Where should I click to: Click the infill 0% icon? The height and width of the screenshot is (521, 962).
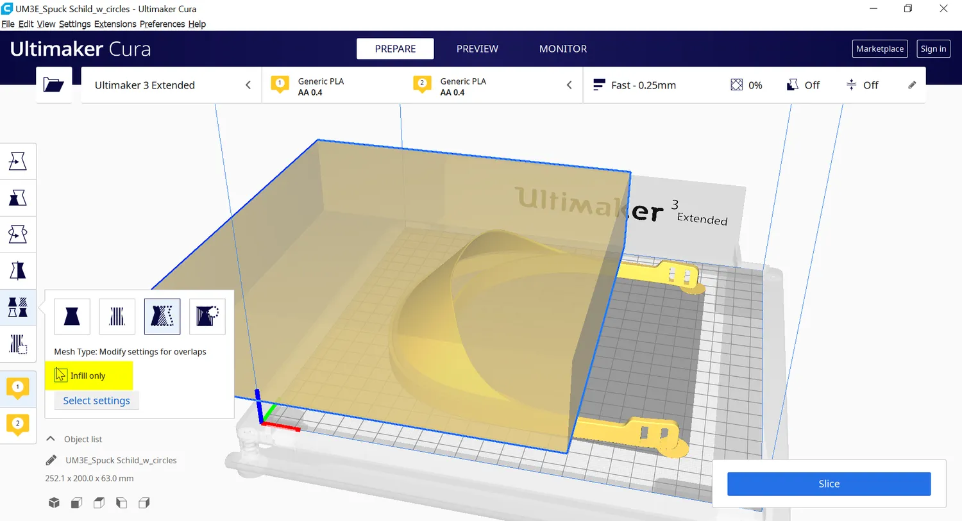(737, 85)
